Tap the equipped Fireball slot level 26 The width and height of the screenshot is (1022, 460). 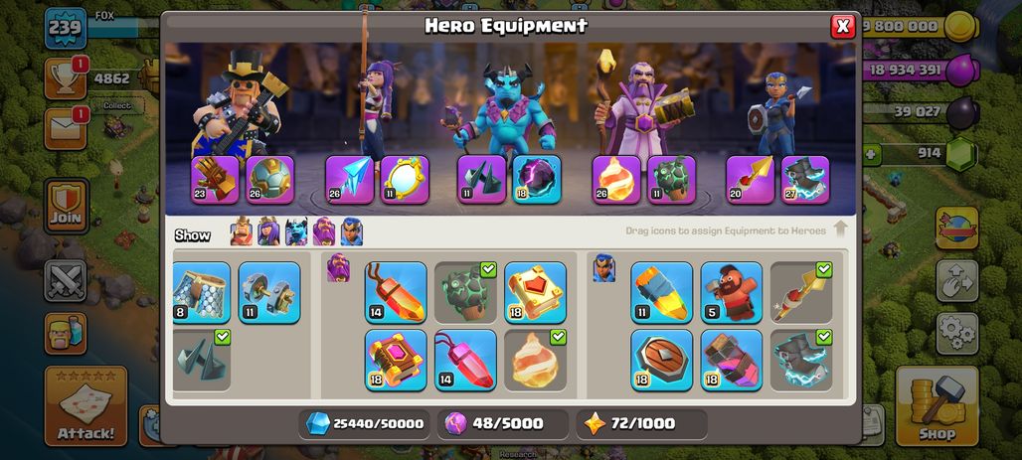pyautogui.click(x=616, y=179)
